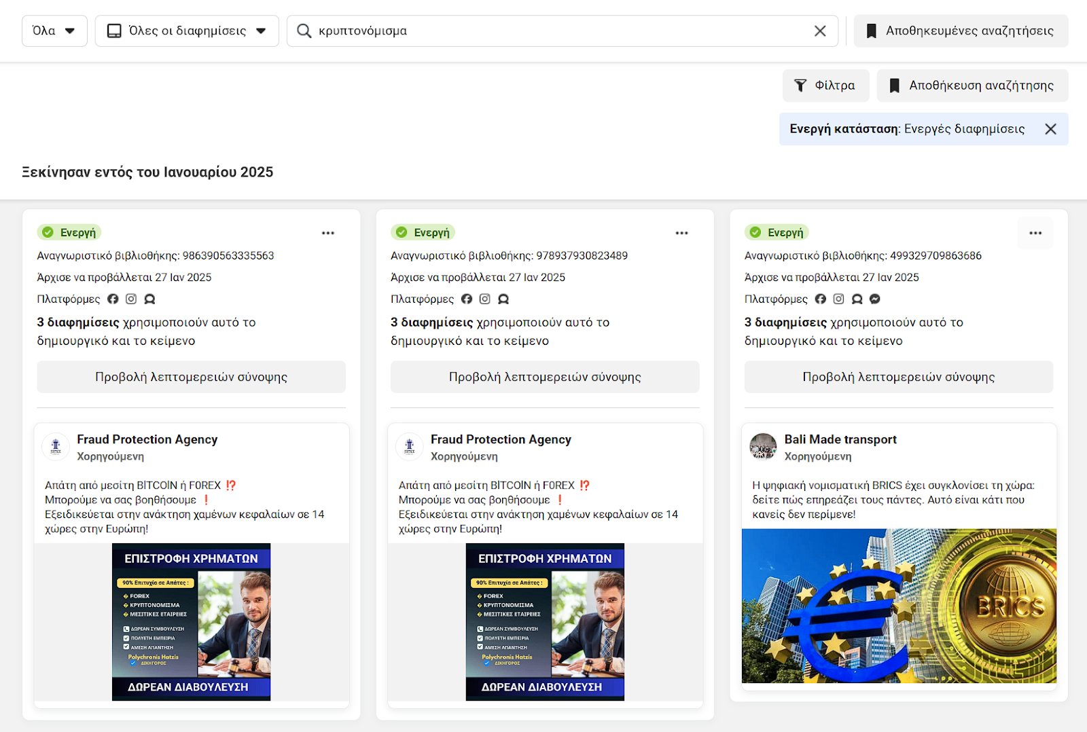Click 'Αποθήκευση αναζήτησης' to save search
This screenshot has width=1087, height=732.
click(972, 86)
